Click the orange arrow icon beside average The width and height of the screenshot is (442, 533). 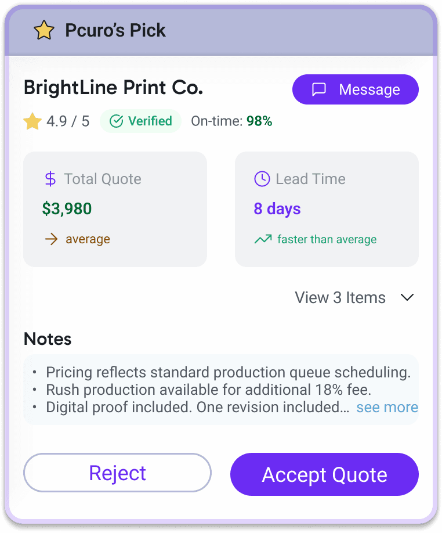point(51,239)
